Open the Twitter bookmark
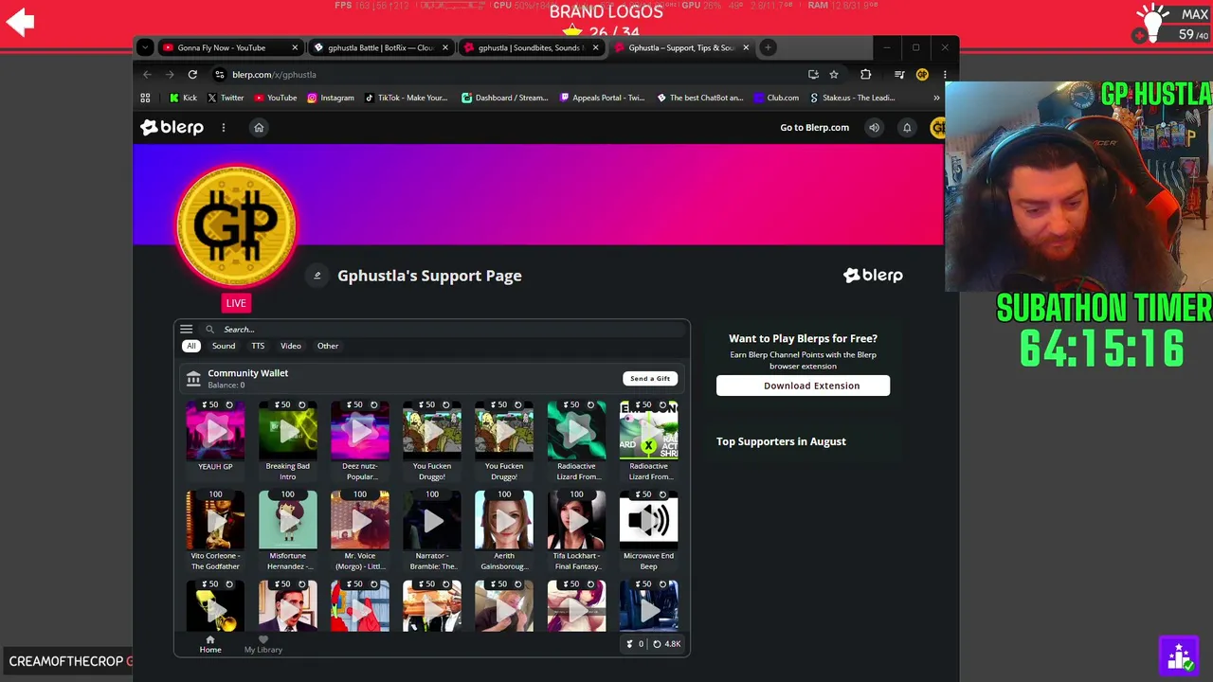This screenshot has width=1213, height=682. point(226,98)
